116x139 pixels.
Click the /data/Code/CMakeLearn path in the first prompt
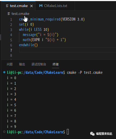coord(44,72)
